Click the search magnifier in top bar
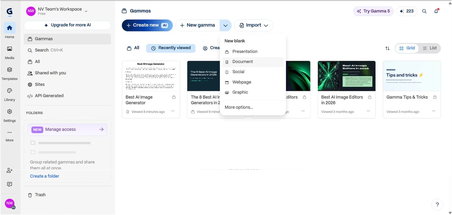This screenshot has width=452, height=215. [424, 11]
